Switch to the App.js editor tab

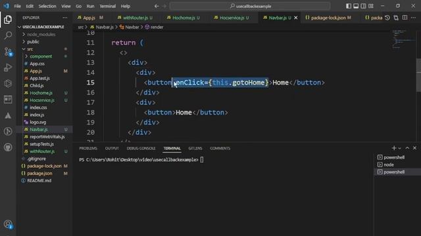click(90, 18)
